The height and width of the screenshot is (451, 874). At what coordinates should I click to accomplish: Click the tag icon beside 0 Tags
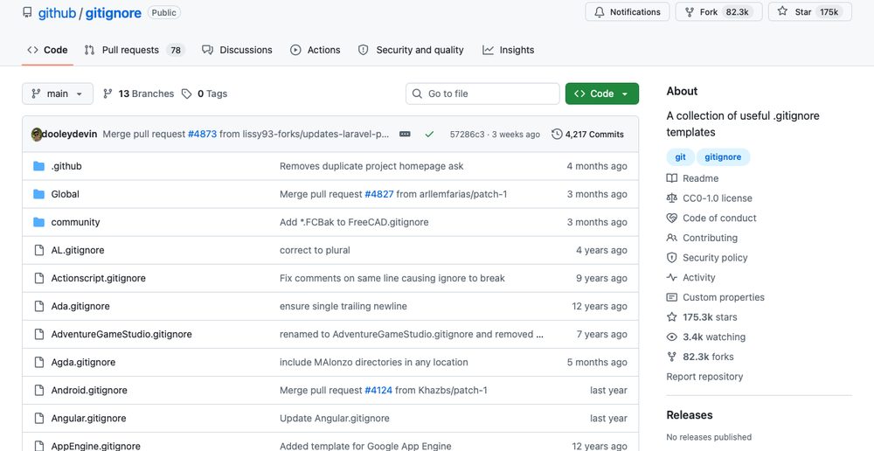pos(187,94)
